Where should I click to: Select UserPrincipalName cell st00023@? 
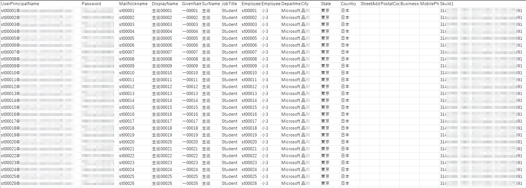click(41, 163)
